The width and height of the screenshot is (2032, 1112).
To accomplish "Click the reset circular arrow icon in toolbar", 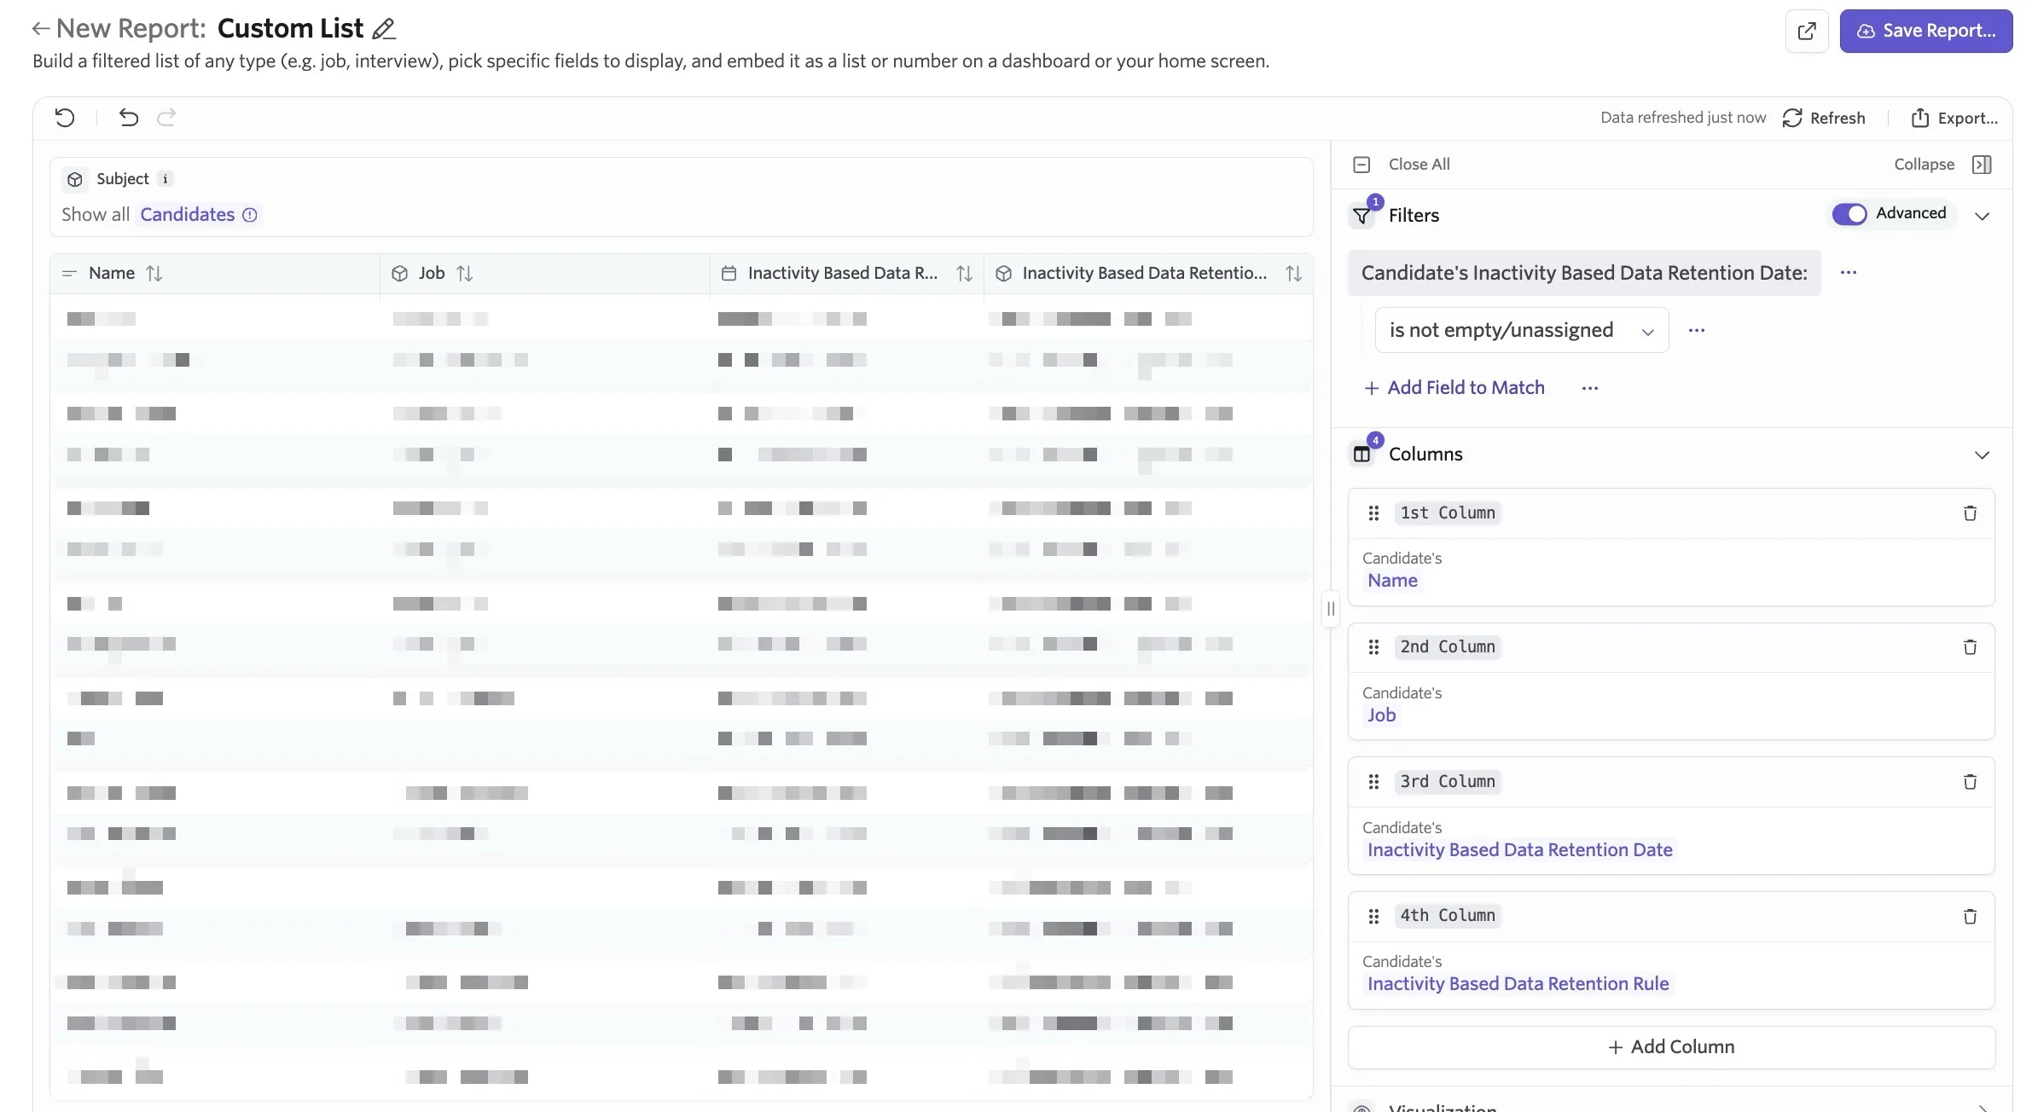I will tap(65, 118).
